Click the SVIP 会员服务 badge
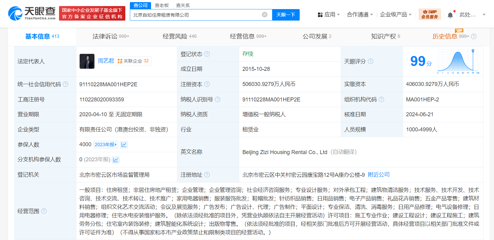 [x=430, y=14]
